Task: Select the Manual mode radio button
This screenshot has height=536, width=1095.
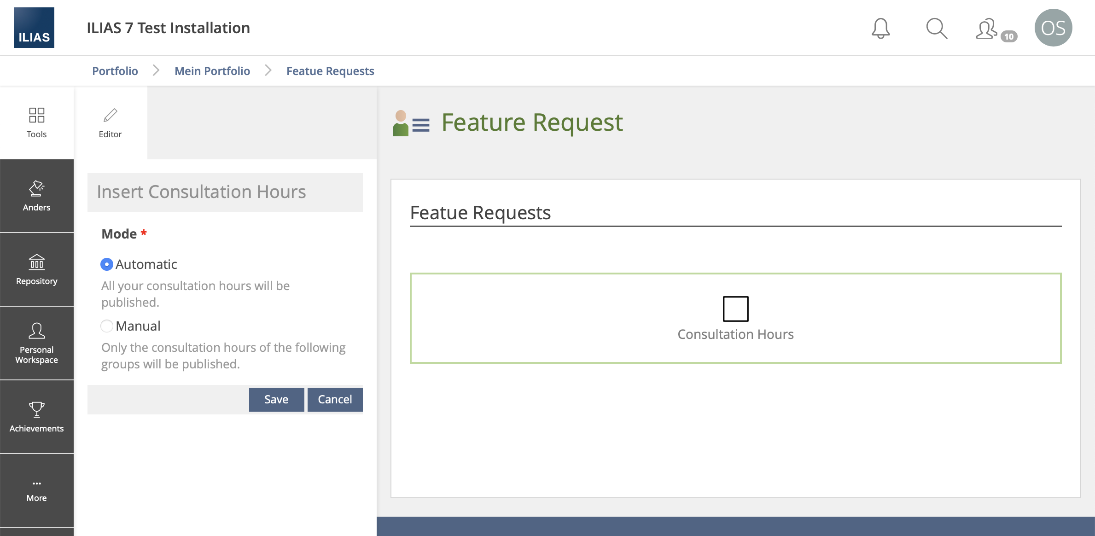Action: pyautogui.click(x=107, y=326)
